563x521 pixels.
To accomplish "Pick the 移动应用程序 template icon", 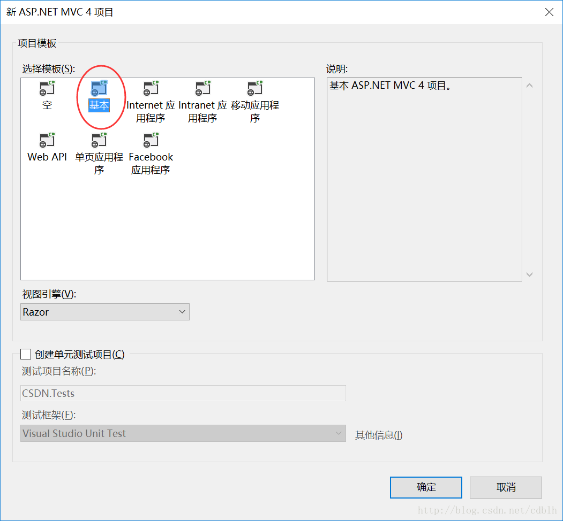I will pyautogui.click(x=255, y=88).
